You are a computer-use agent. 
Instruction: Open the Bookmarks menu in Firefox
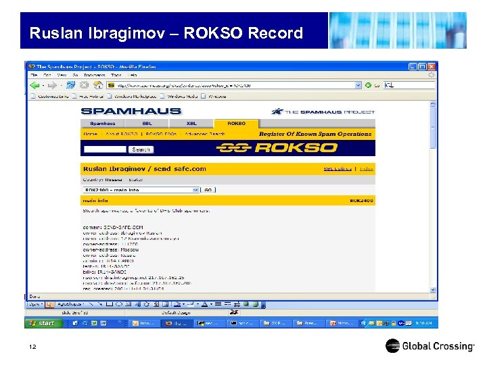point(95,75)
